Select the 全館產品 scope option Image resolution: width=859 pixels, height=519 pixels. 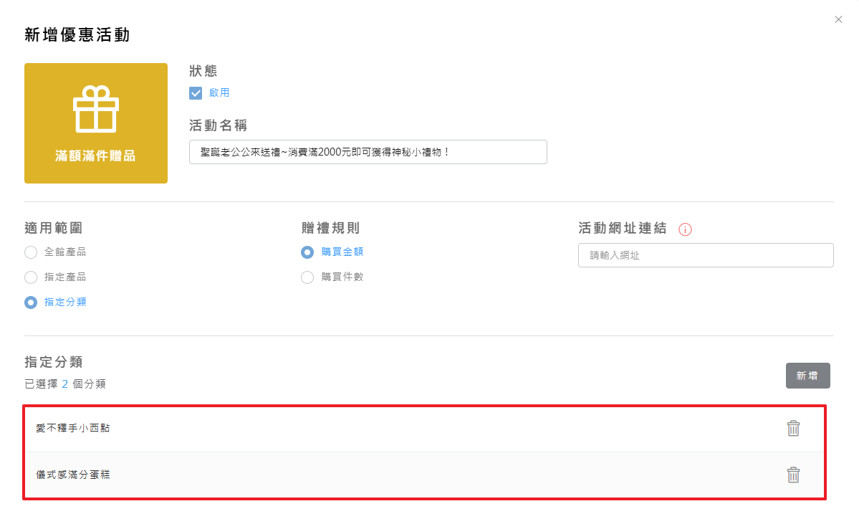31,252
